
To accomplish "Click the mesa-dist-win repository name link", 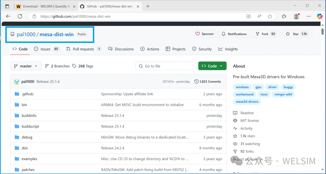I will click(x=56, y=34).
